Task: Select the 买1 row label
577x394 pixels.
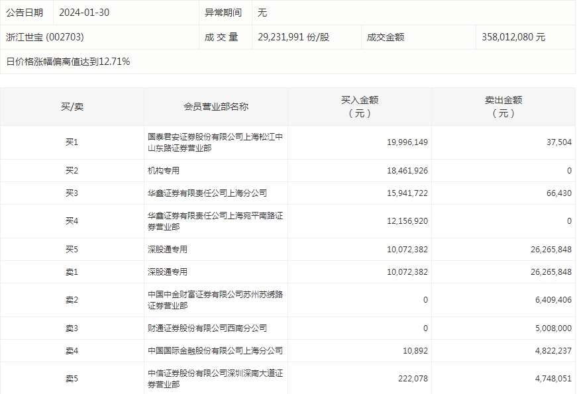Action: pos(72,142)
